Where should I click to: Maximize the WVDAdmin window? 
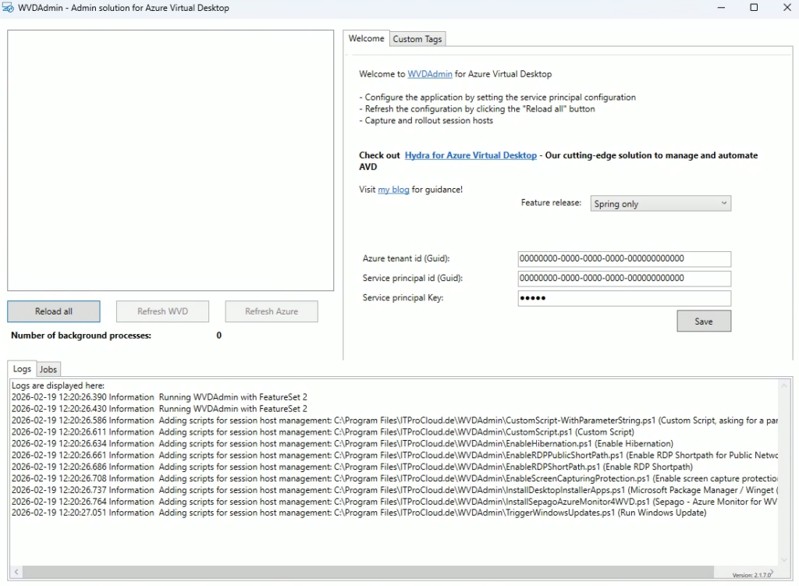754,8
